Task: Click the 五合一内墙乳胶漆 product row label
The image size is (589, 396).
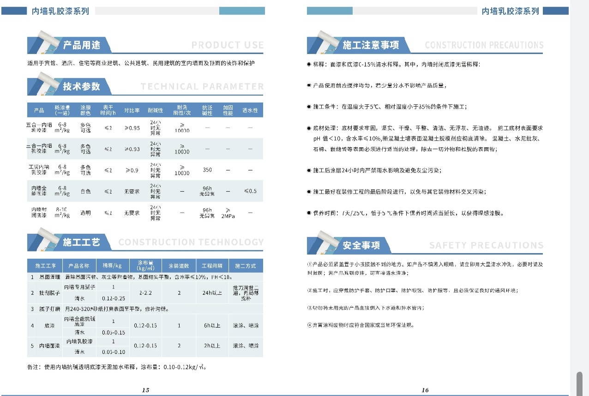Action: pos(39,127)
